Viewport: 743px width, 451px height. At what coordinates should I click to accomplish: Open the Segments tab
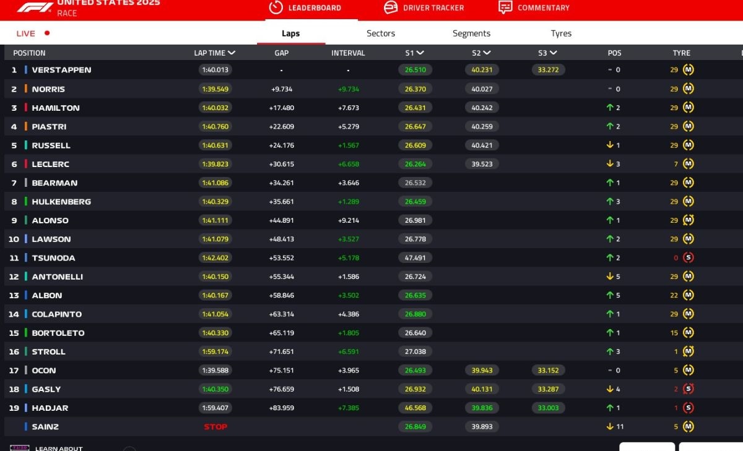click(471, 33)
